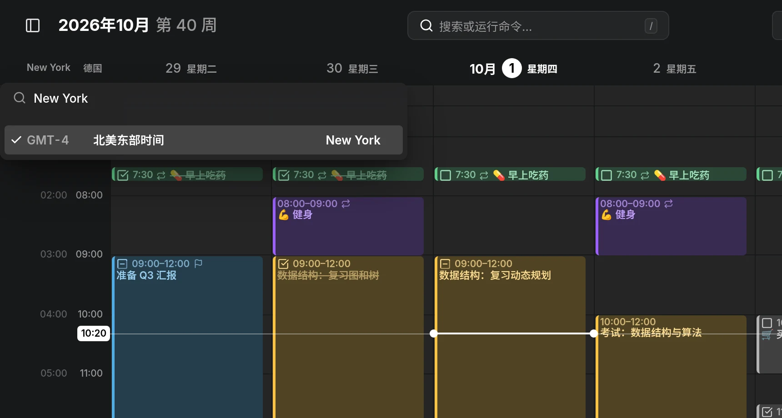Select the 北美东部时间 New York timezone option
The image size is (782, 418).
point(204,140)
